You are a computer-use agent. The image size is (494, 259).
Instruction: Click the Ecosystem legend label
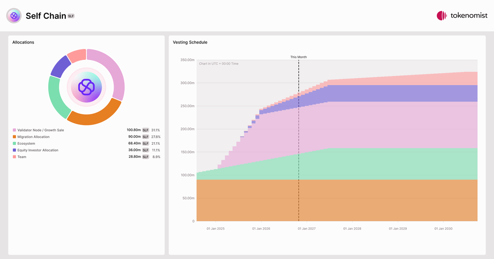tap(26, 143)
